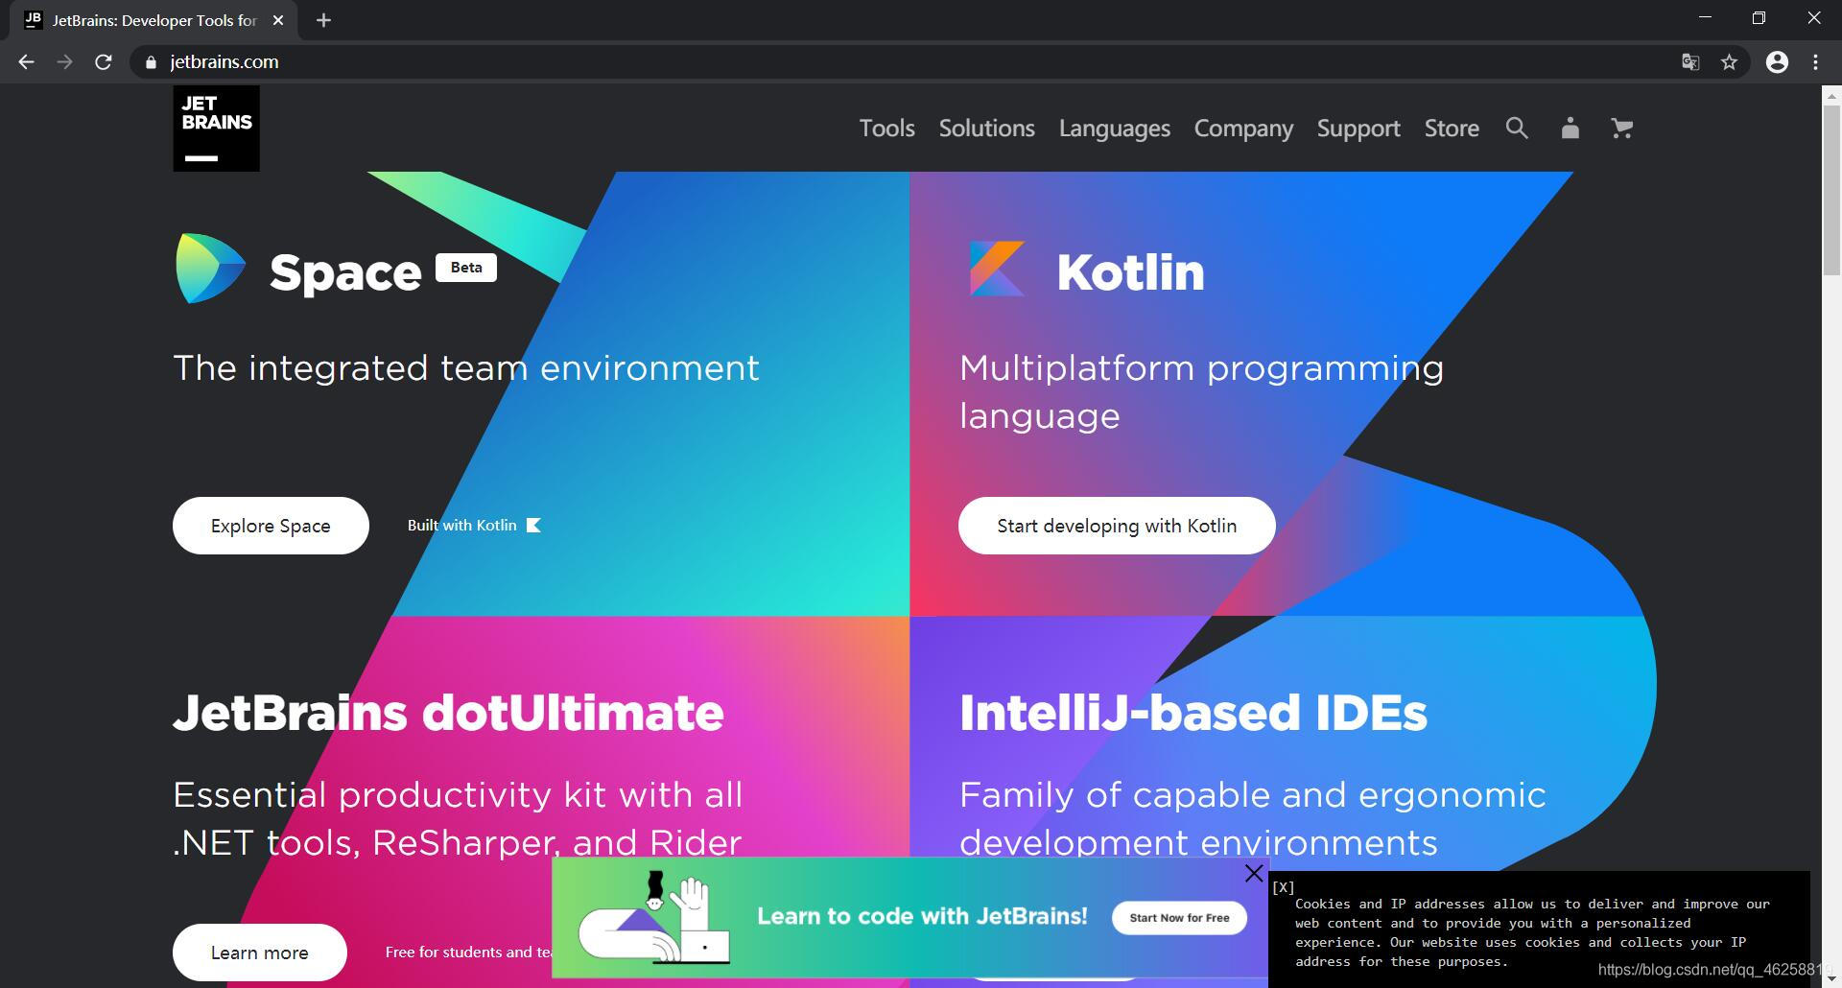Select the JetBrains: Developer Tools tab
Screen dimensions: 1842x988
(153, 20)
